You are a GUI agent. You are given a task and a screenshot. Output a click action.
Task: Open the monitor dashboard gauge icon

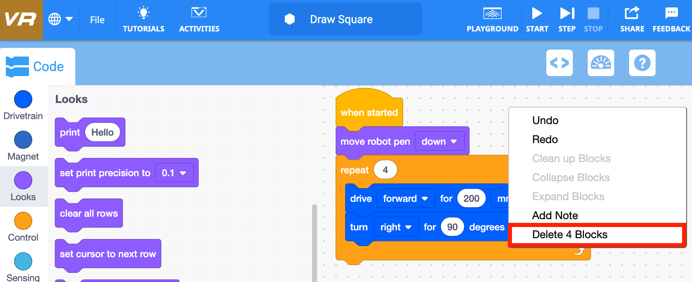pos(601,63)
